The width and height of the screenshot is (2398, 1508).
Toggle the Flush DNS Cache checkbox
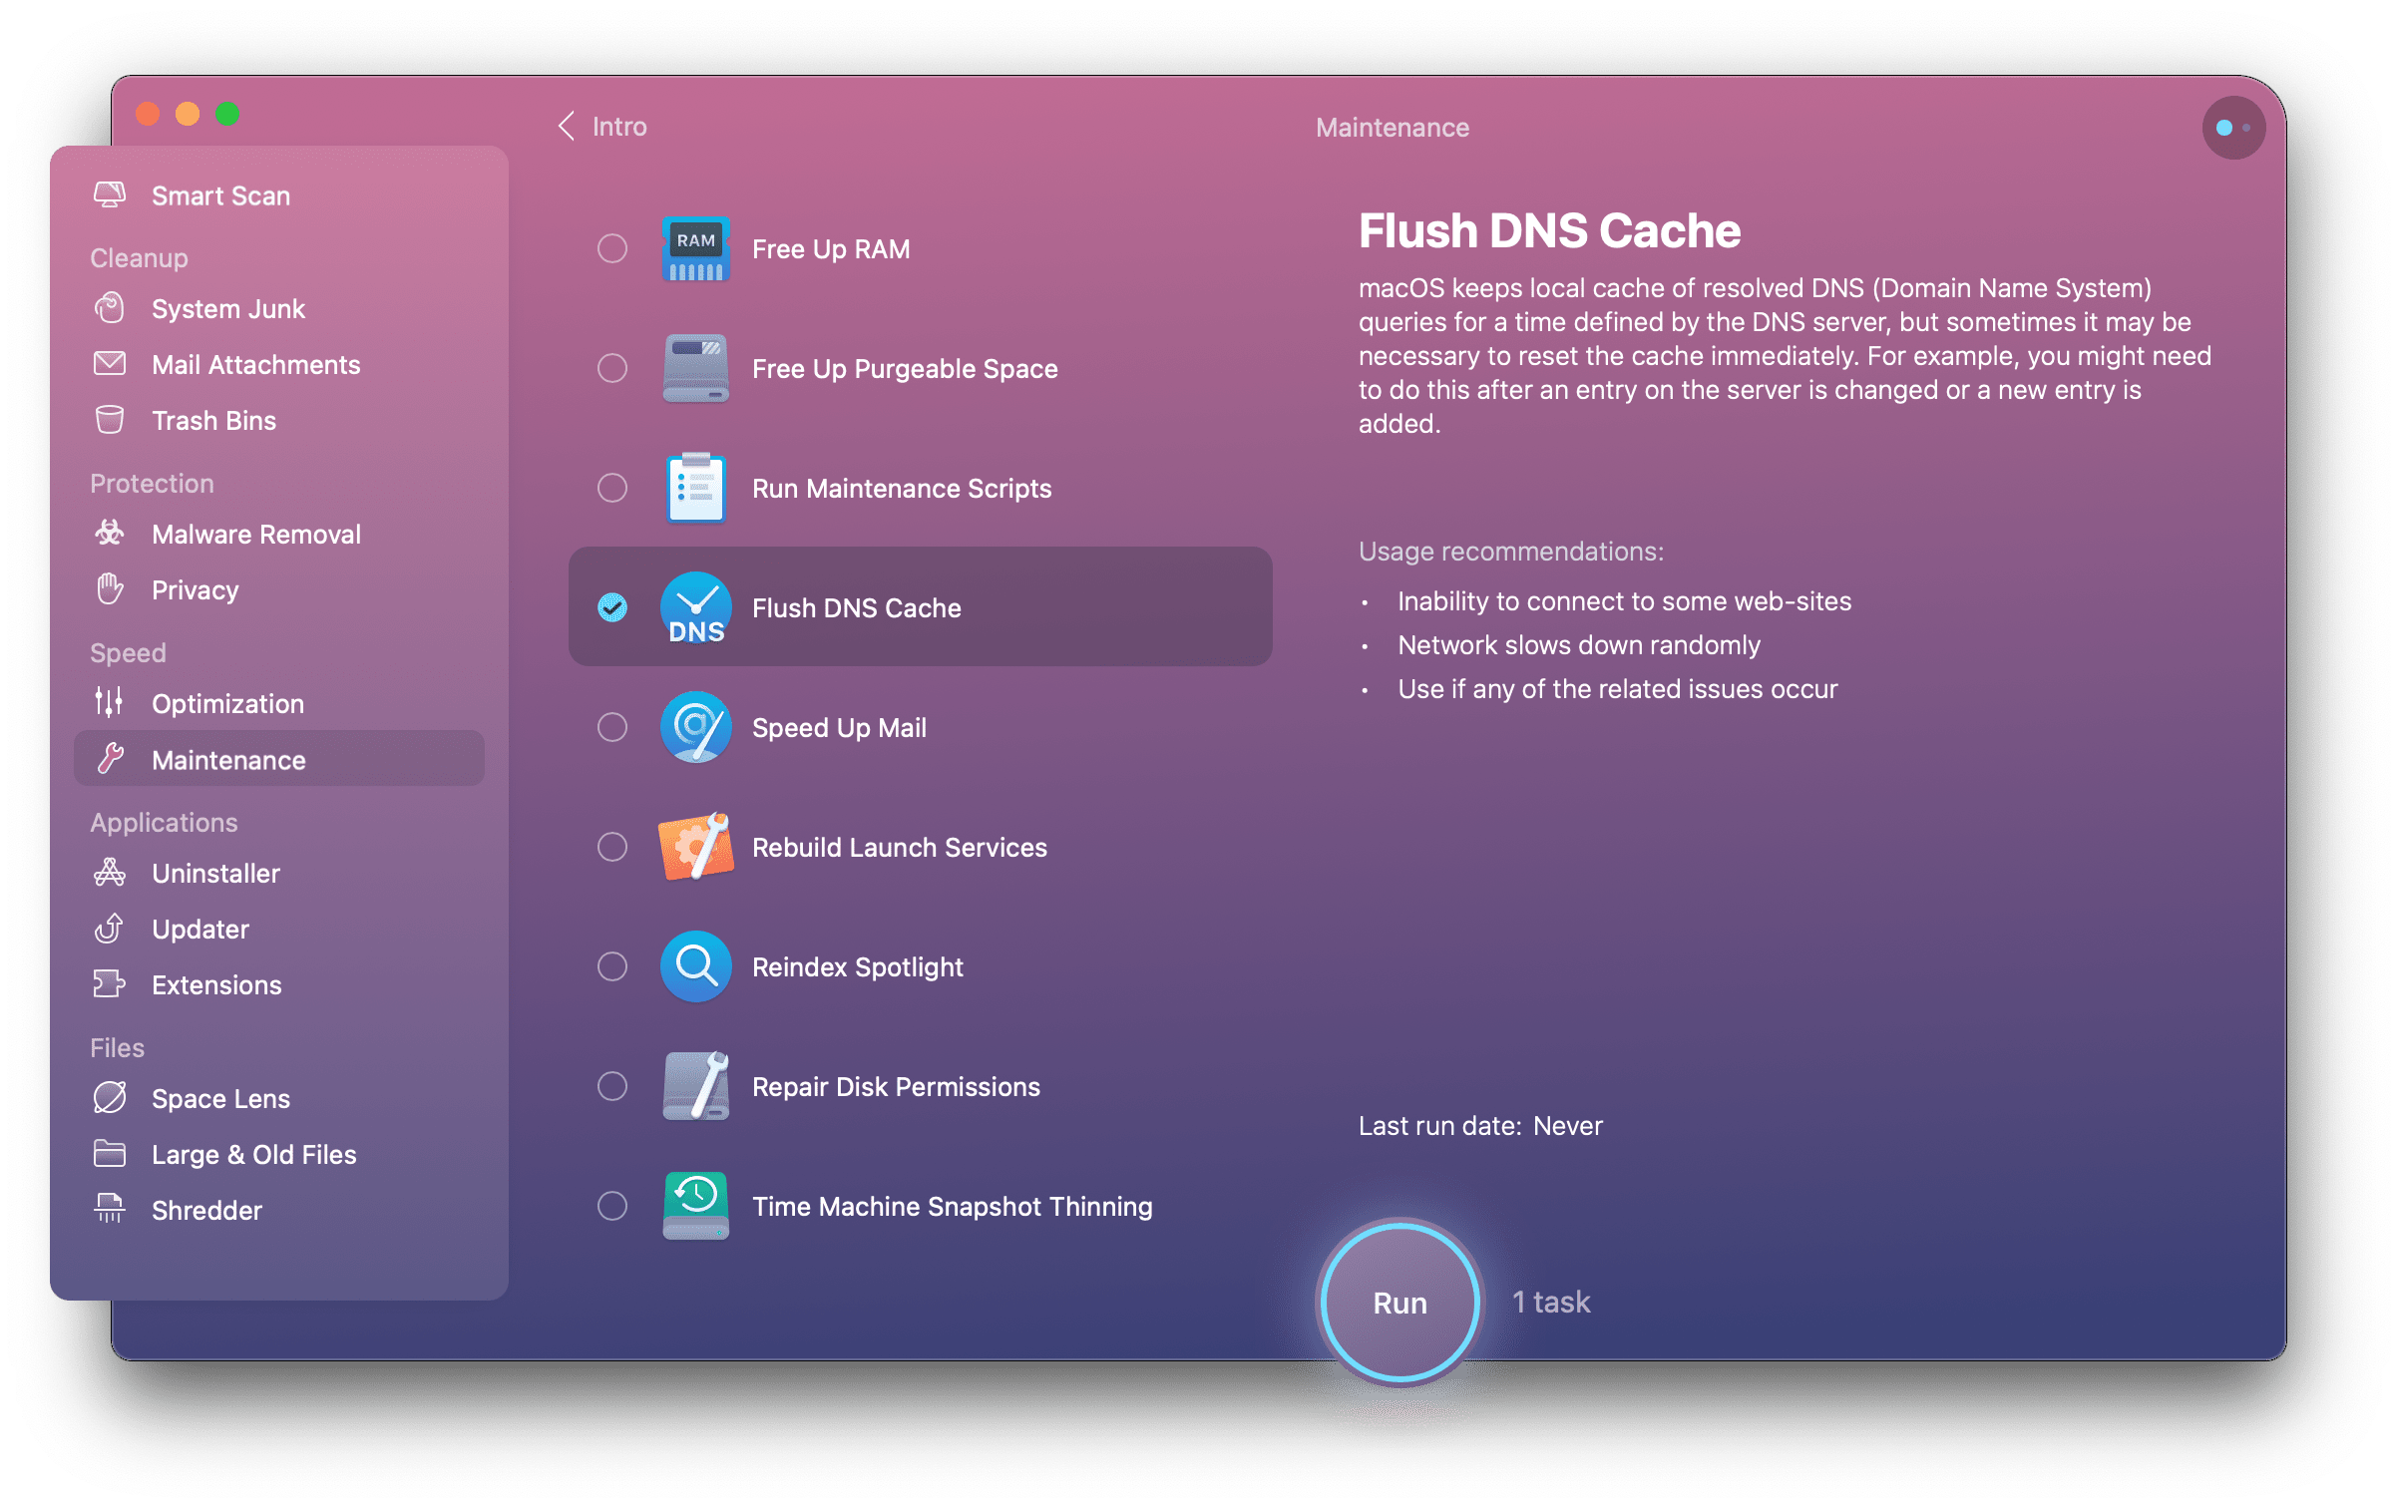[613, 606]
